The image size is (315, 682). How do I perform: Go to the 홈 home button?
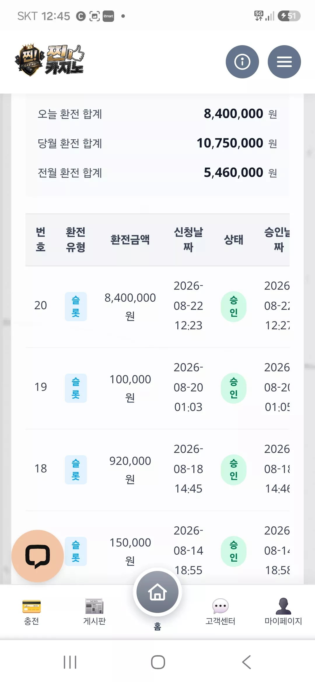point(157,592)
